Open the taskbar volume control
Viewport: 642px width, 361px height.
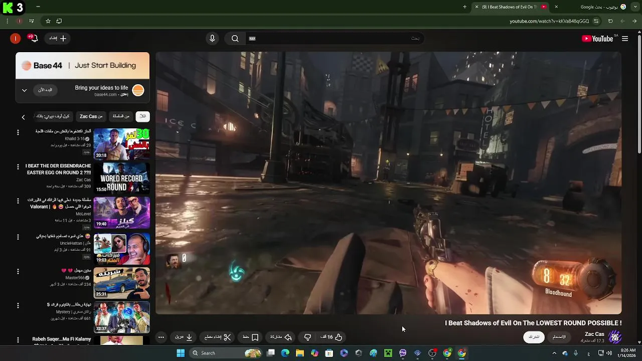610,353
